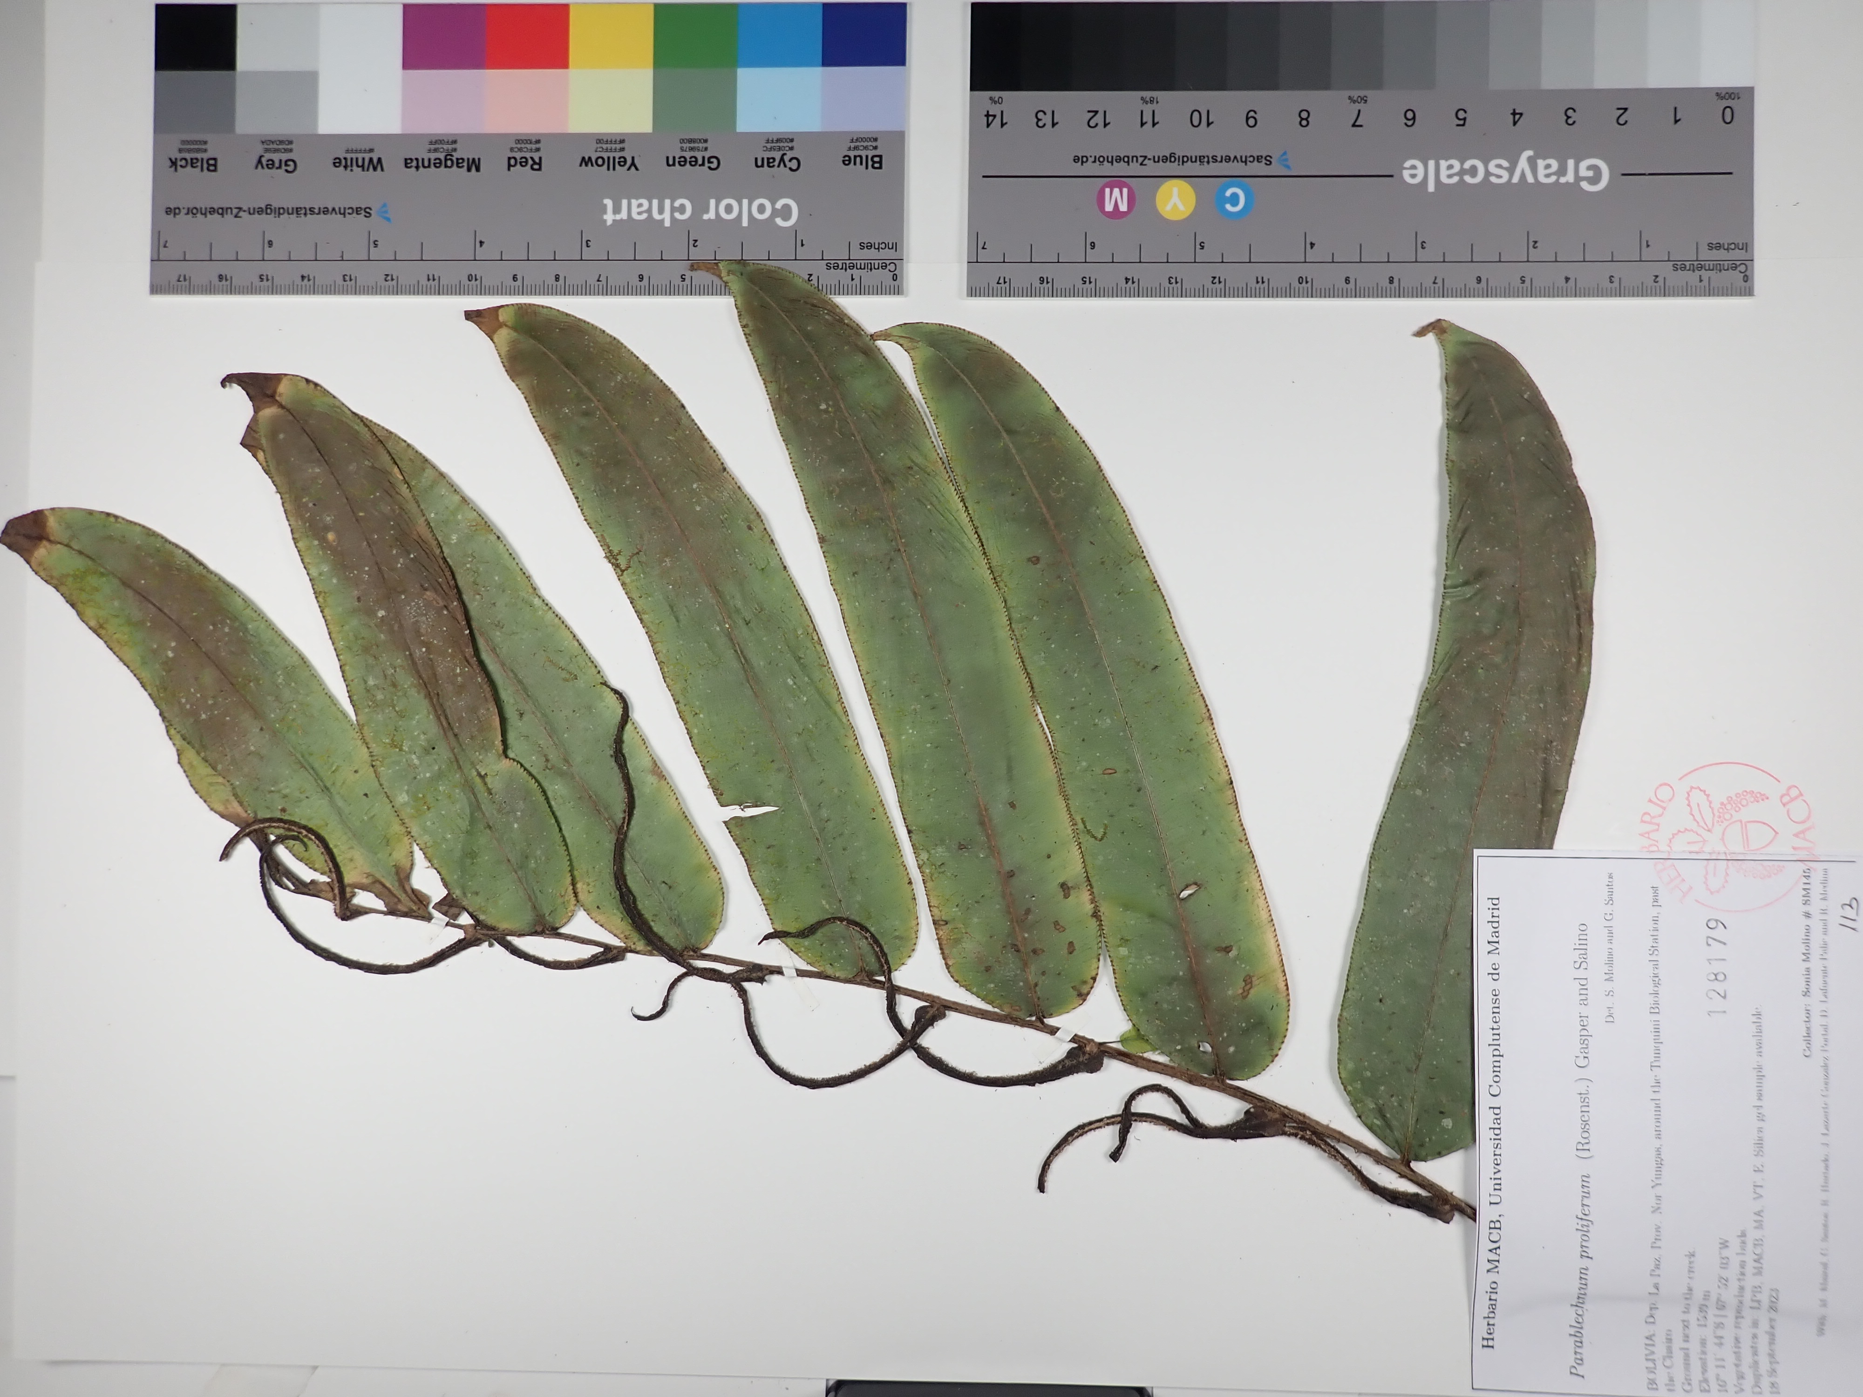Viewport: 1863px width, 1397px height.
Task: Select the saturated yellow swatch
Action: click(x=612, y=37)
